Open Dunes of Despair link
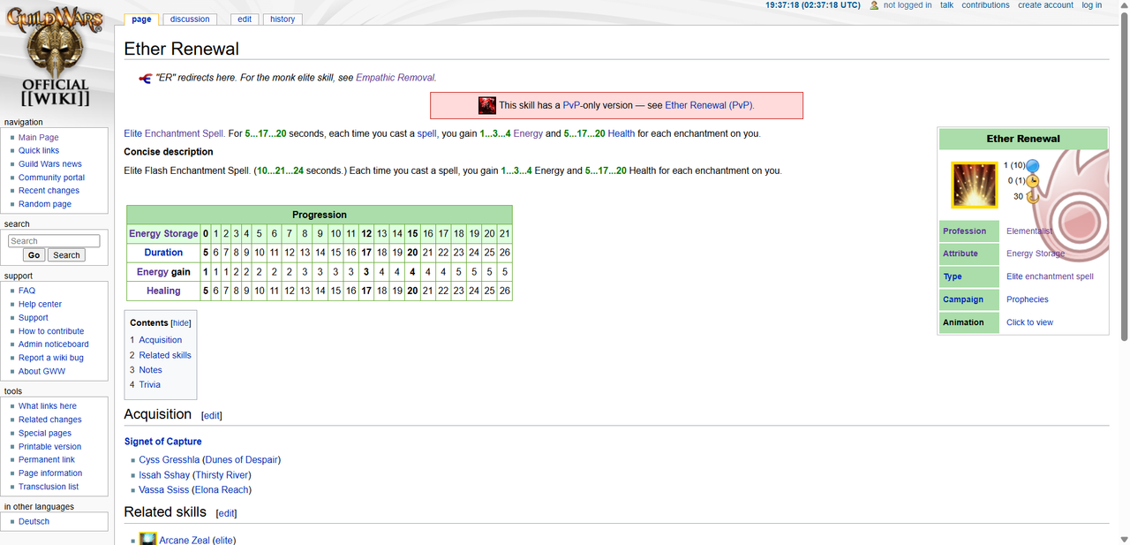Viewport: 1130px width, 545px height. coord(241,460)
